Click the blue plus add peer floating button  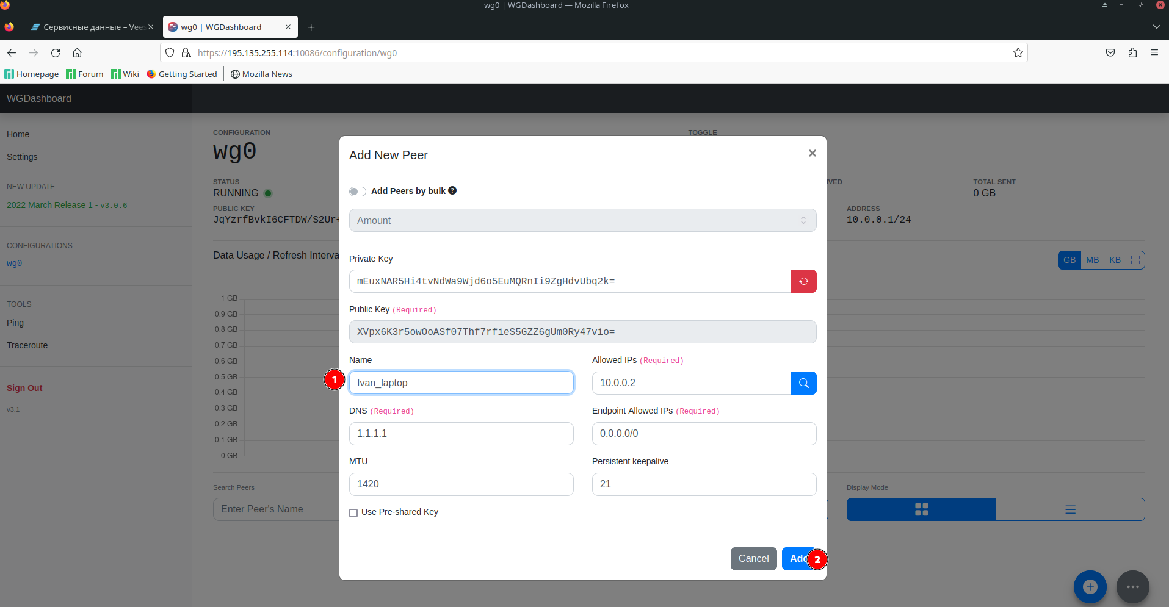[x=1090, y=586]
